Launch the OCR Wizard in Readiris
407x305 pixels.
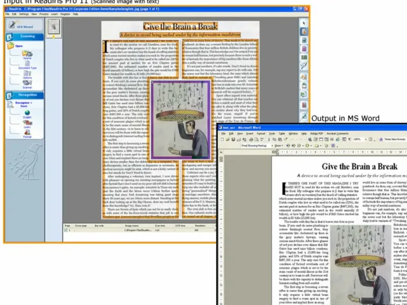24,25
